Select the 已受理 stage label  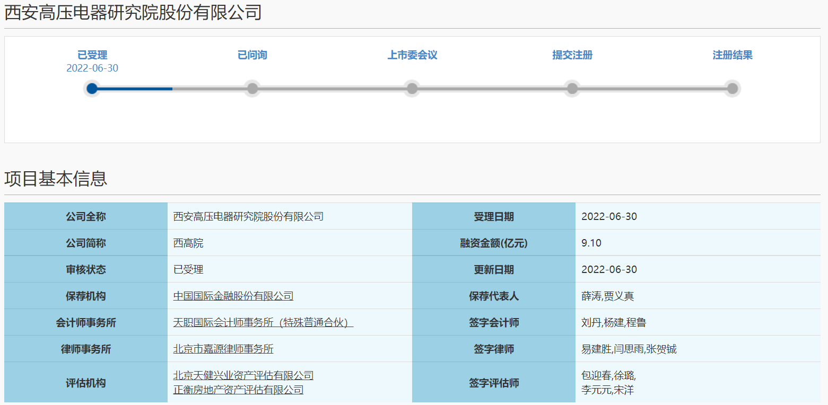coord(92,55)
